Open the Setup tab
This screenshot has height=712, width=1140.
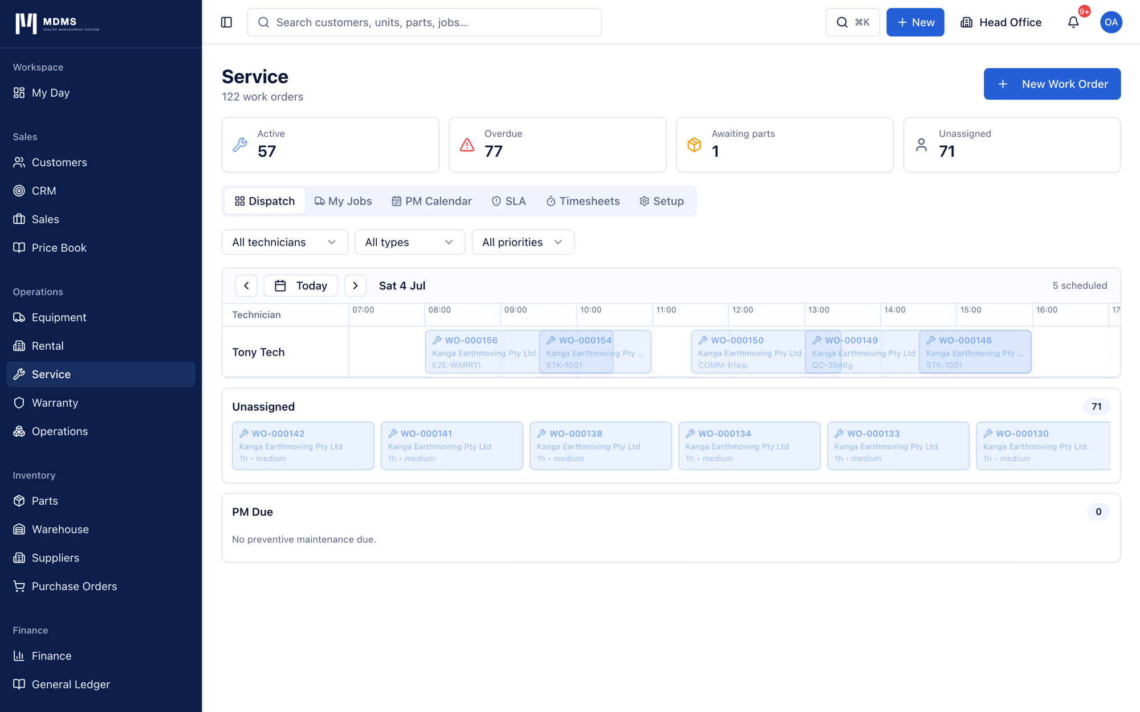(x=662, y=201)
